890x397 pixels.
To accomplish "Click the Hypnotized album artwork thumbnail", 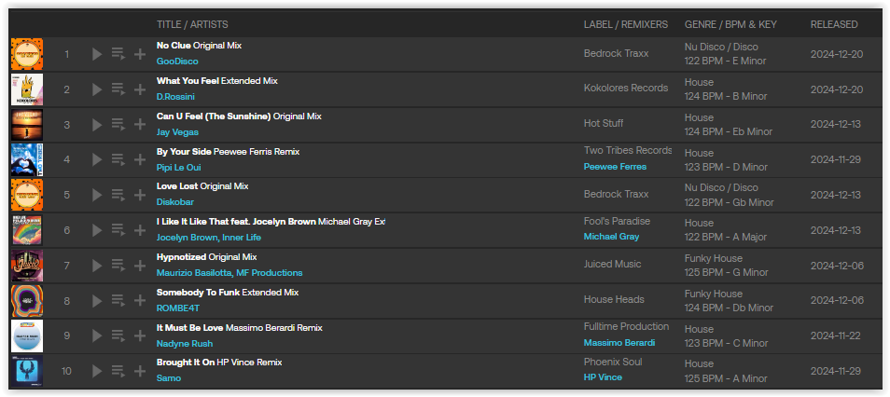I will (x=26, y=266).
